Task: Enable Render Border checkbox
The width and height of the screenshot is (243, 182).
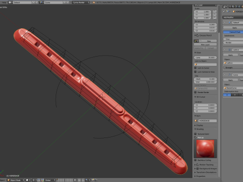Action: click(x=195, y=93)
